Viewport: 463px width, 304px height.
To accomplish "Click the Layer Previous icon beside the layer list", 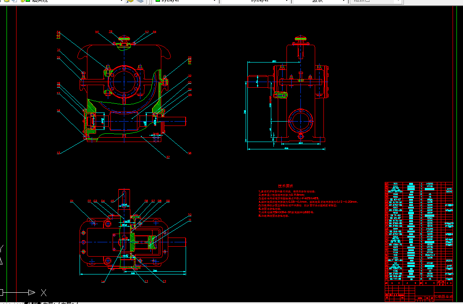I will click(x=130, y=1).
